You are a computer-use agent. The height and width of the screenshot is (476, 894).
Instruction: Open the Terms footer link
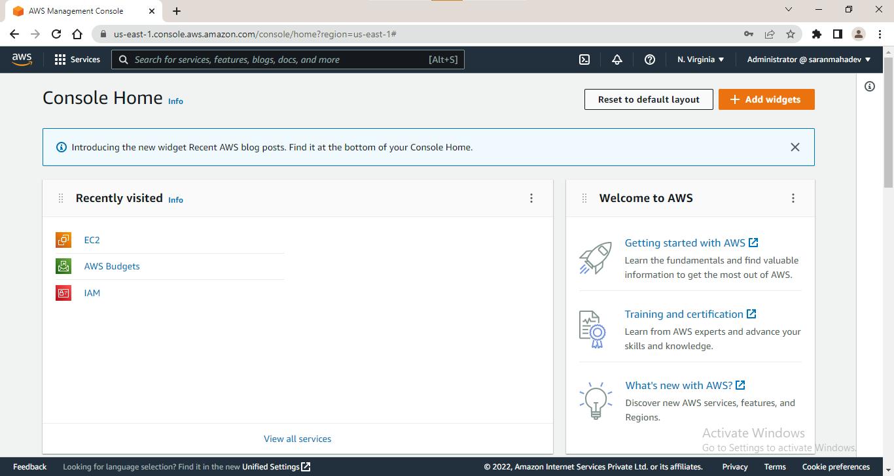click(775, 467)
